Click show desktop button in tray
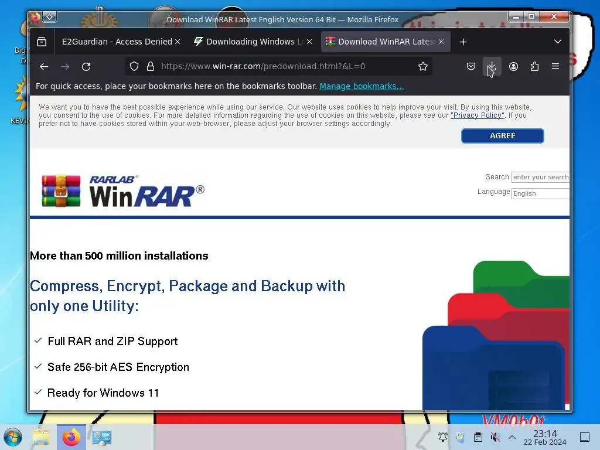Screen dimensions: 600x450 pos(585,437)
